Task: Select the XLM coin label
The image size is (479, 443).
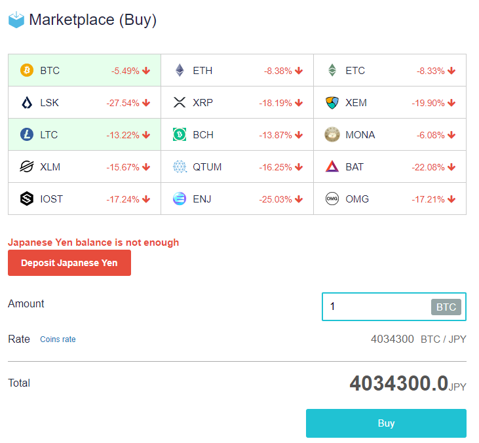Action: pos(50,167)
